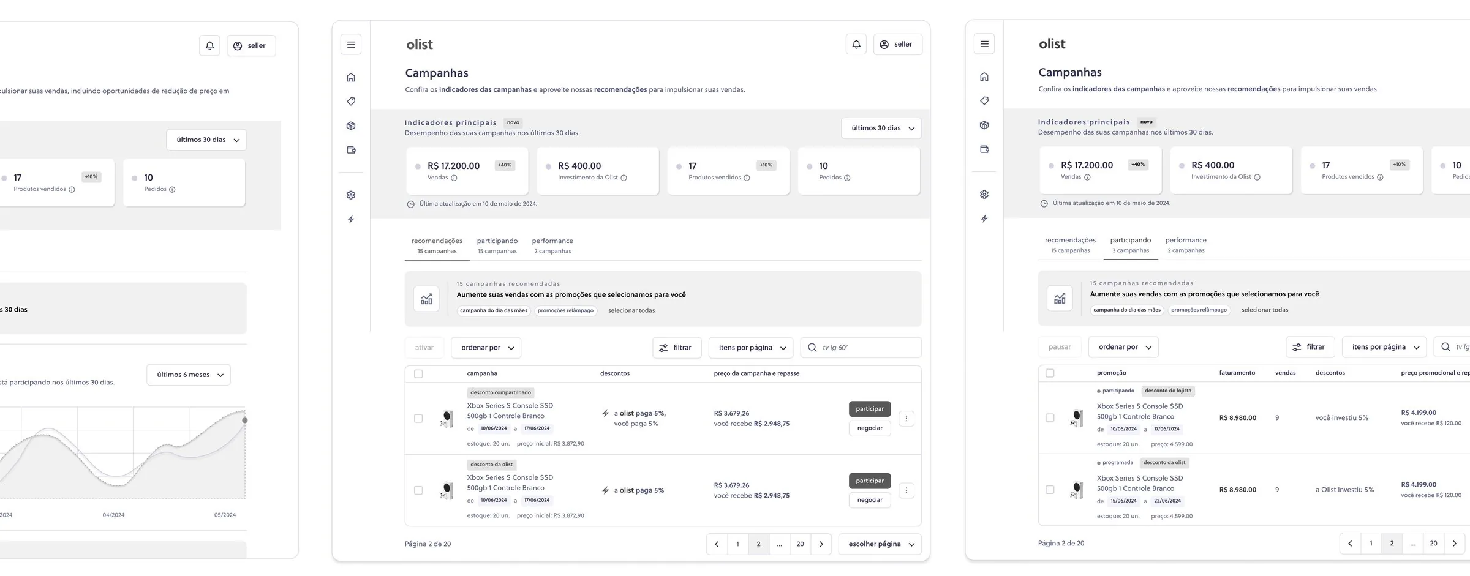This screenshot has height=576, width=1470.
Task: Open notifications bell in middle panel
Action: [x=856, y=45]
